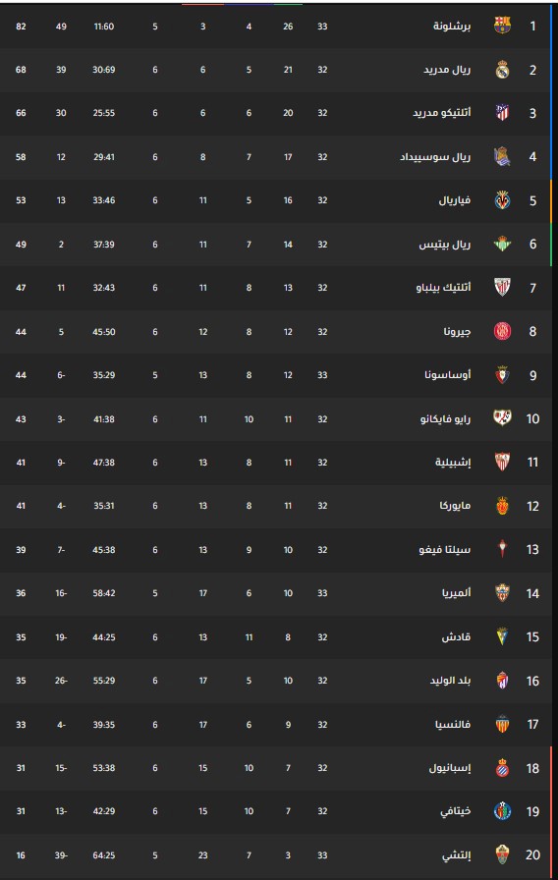Click the Athletic Bilbao striped crest
558x880 pixels.
[502, 288]
